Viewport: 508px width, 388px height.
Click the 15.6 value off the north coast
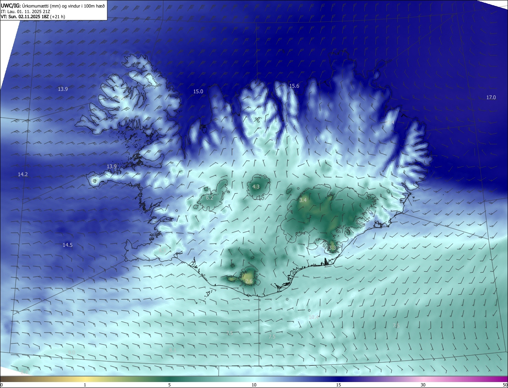tap(294, 86)
